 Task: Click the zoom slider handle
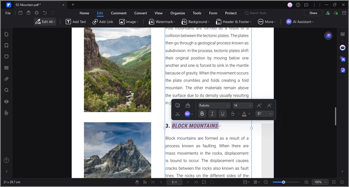(284, 182)
